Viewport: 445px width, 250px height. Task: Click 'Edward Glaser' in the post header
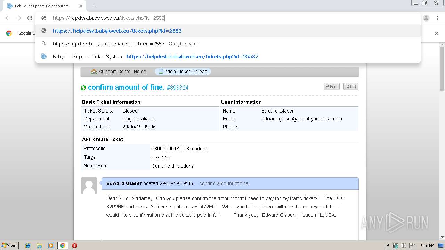[x=124, y=183]
